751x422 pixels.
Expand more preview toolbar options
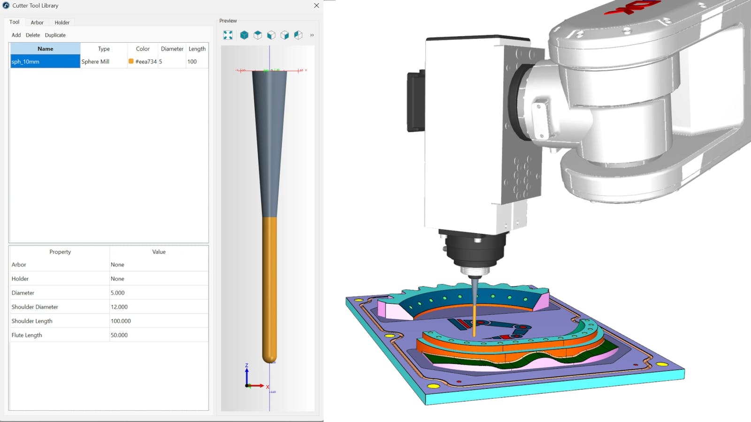(x=312, y=35)
